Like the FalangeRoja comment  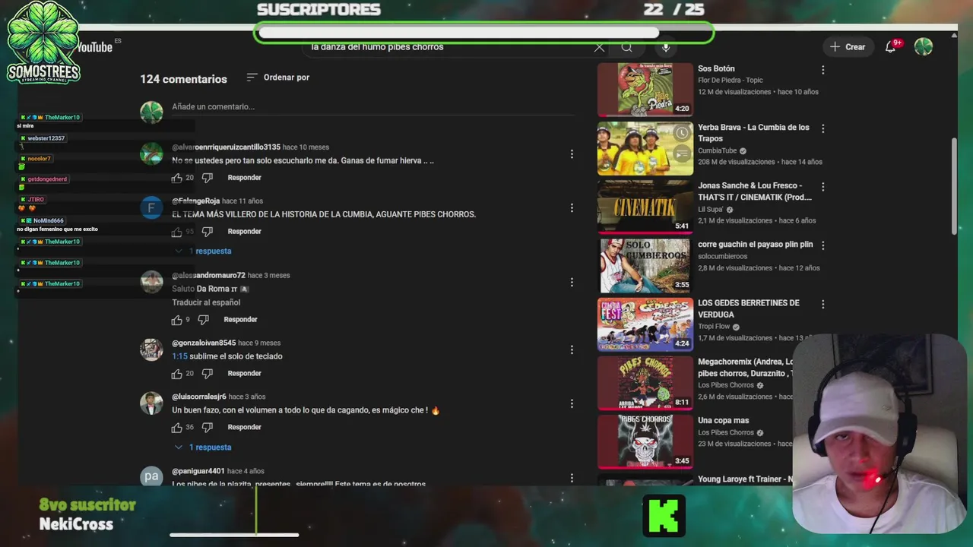point(176,232)
